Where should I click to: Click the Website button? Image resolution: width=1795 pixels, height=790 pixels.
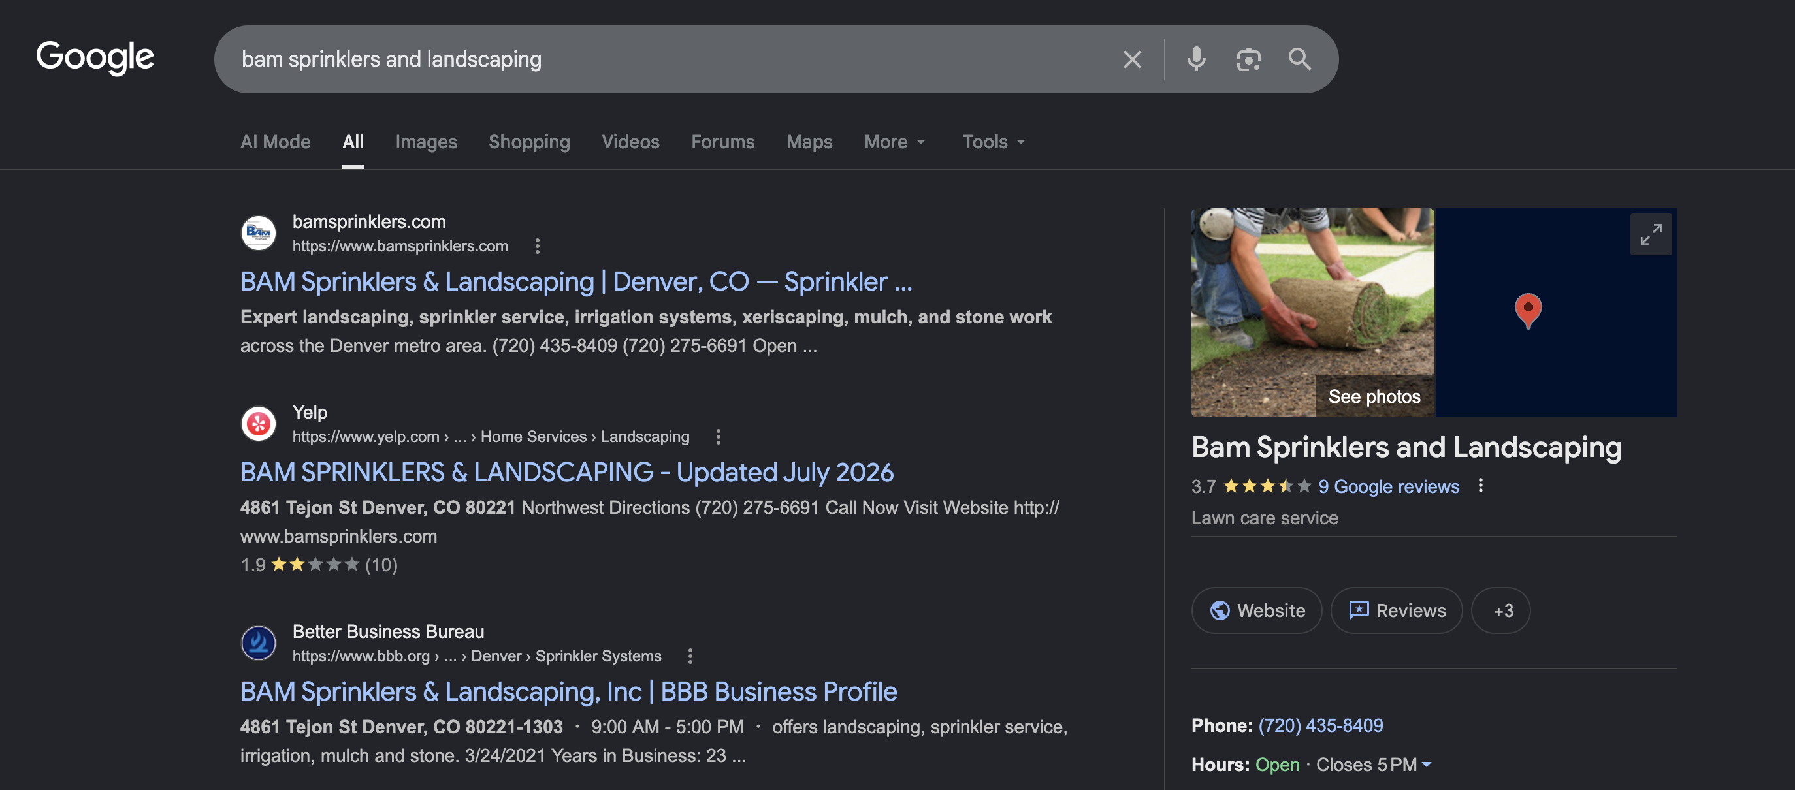pyautogui.click(x=1256, y=610)
